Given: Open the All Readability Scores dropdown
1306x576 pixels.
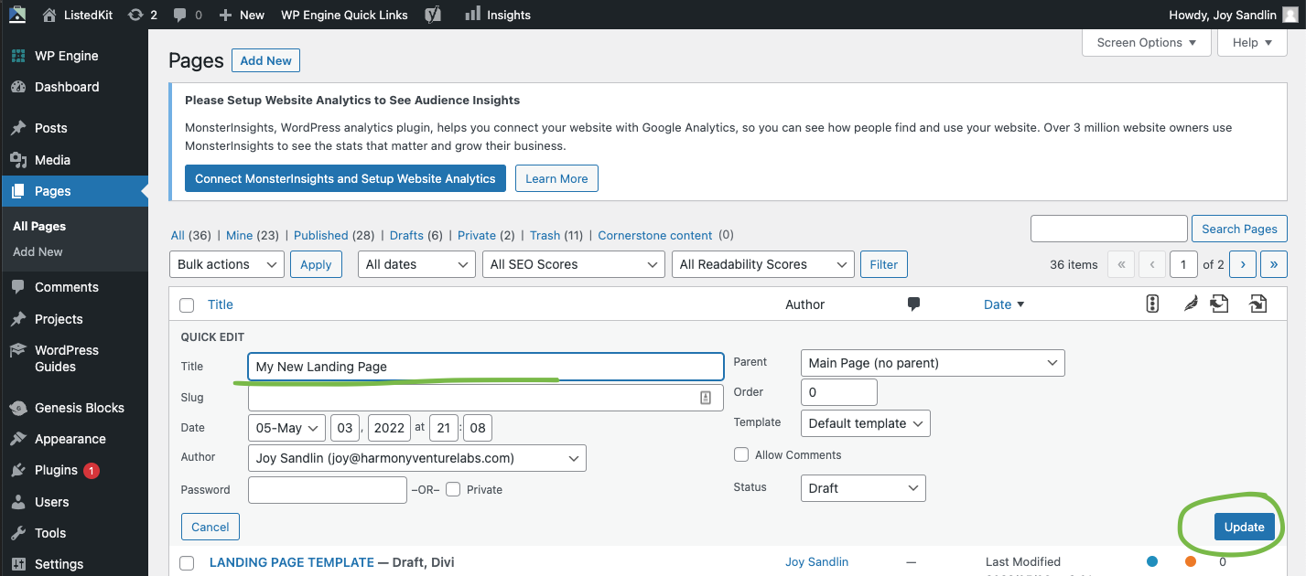Looking at the screenshot, I should (762, 264).
